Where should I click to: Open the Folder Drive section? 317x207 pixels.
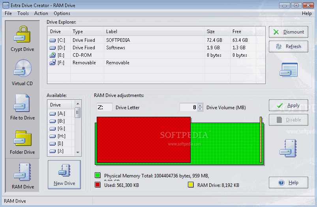tap(22, 142)
